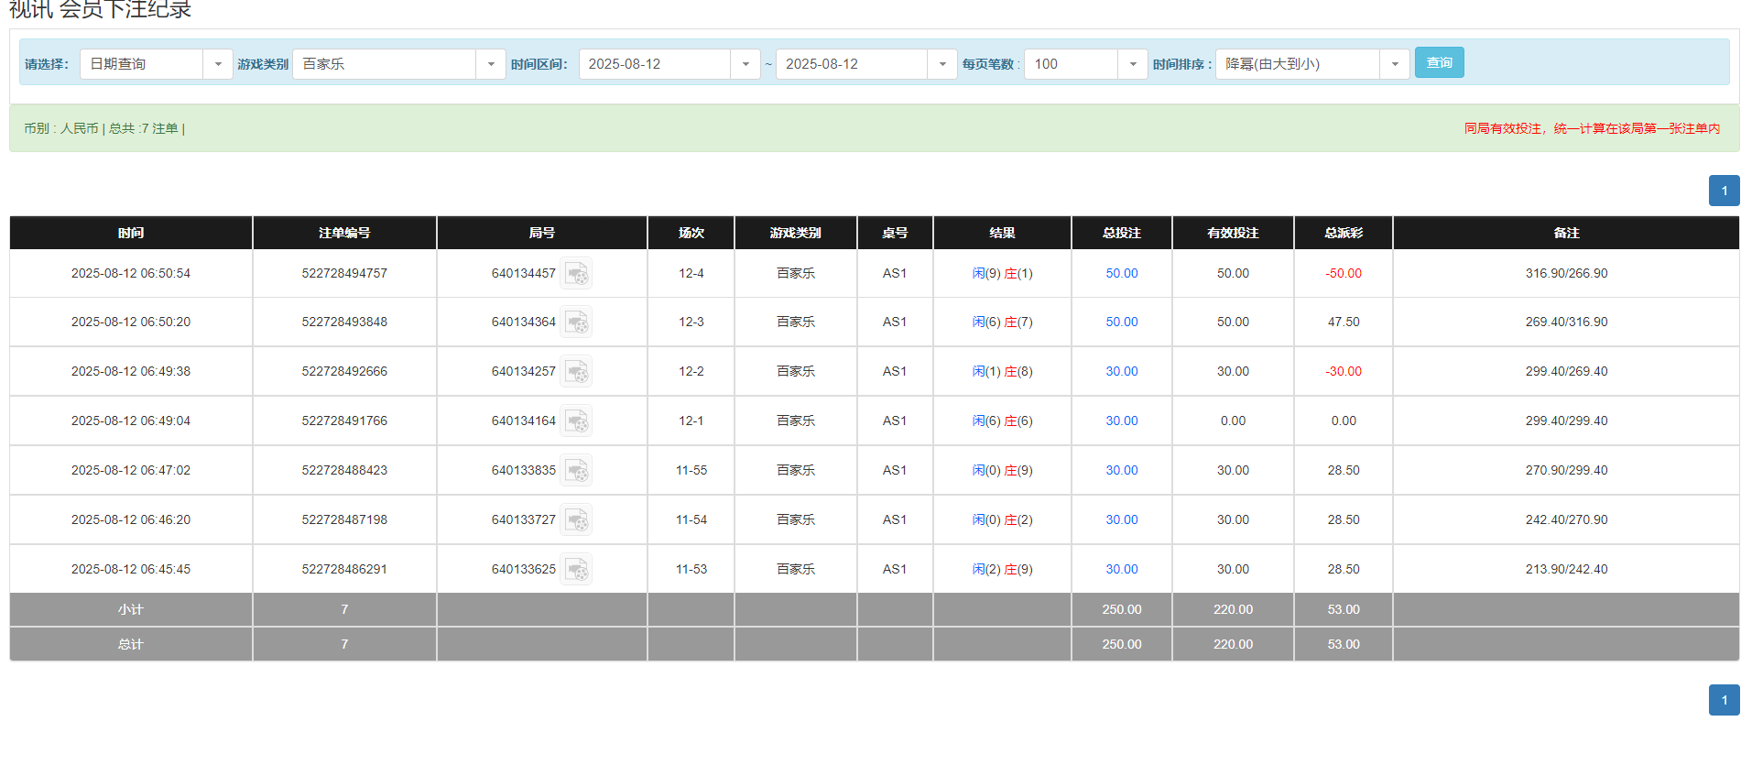Screen dimensions: 1752x765
Task: Click total bet 50.00 link for 06:50:54
Action: coord(1121,274)
